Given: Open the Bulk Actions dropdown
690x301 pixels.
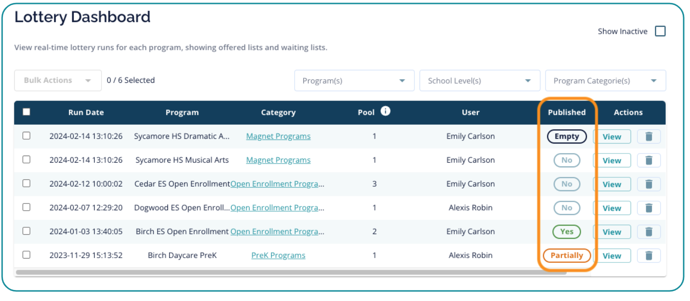Looking at the screenshot, I should tap(58, 81).
